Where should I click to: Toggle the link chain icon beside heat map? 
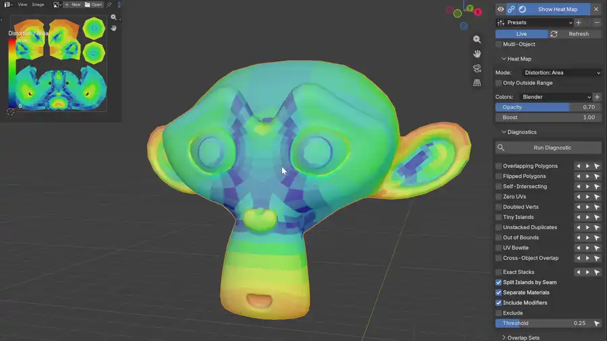(511, 9)
